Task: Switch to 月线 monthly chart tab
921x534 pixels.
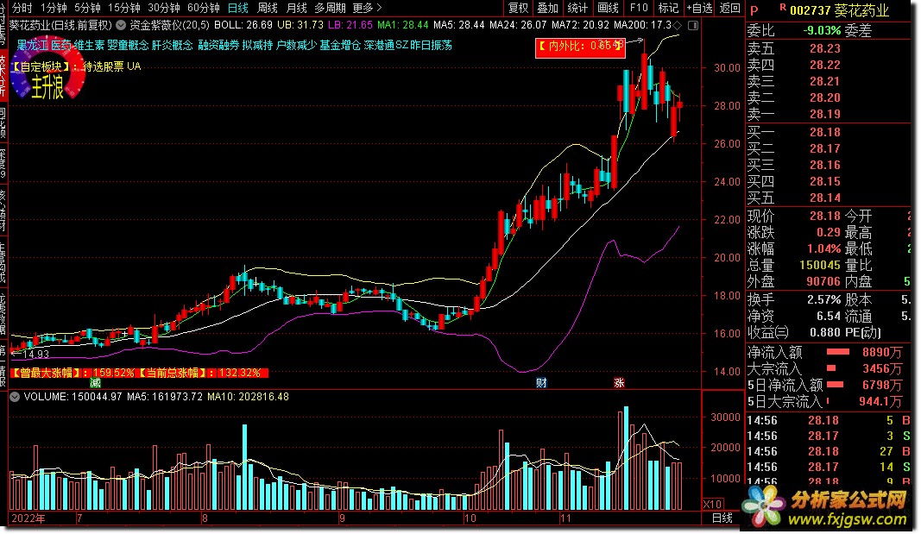Action: coord(296,8)
